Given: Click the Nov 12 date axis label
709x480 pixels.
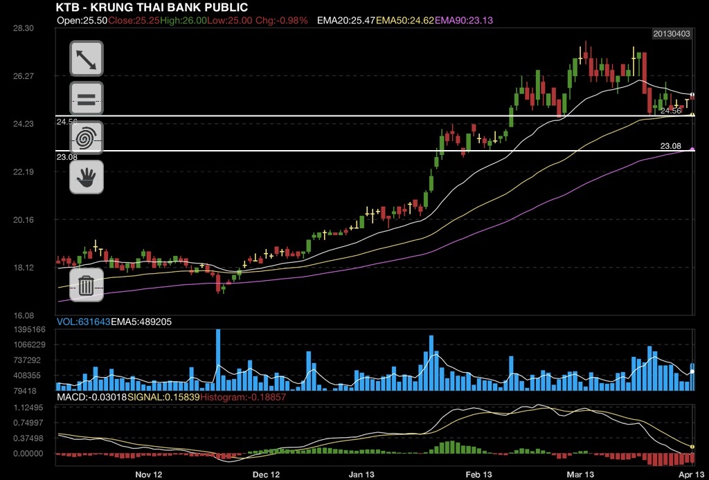Looking at the screenshot, I should [x=149, y=474].
